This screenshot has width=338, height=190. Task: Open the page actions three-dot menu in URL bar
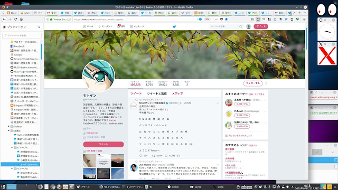[217, 19]
